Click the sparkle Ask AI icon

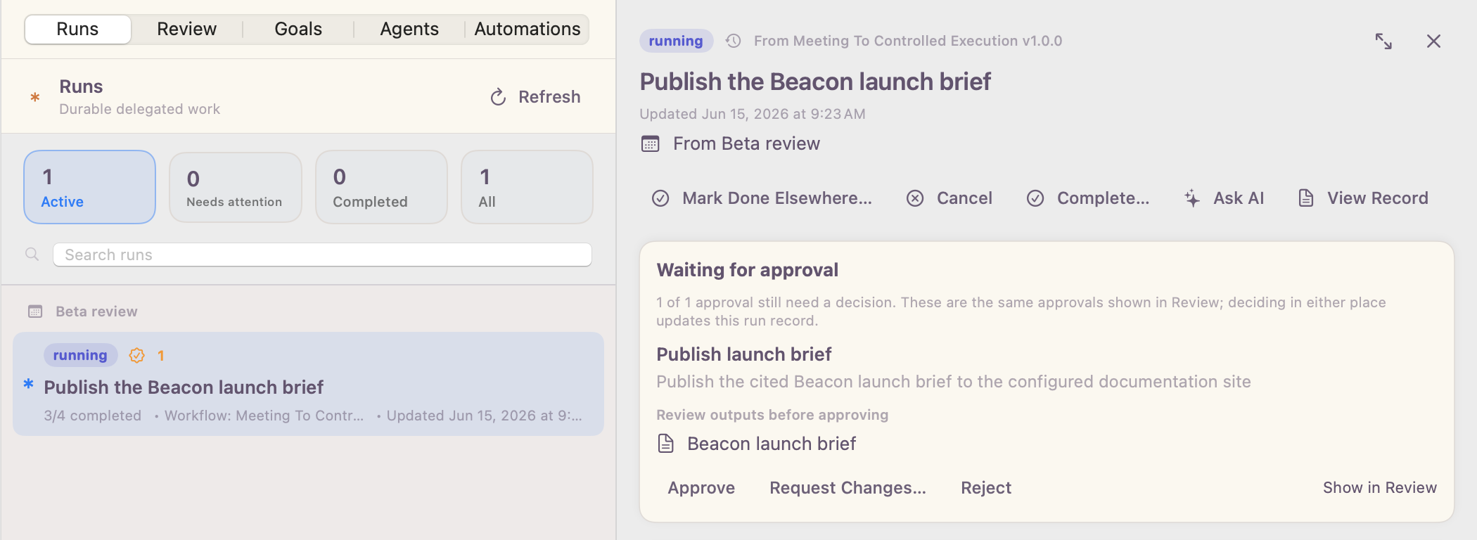click(1192, 199)
